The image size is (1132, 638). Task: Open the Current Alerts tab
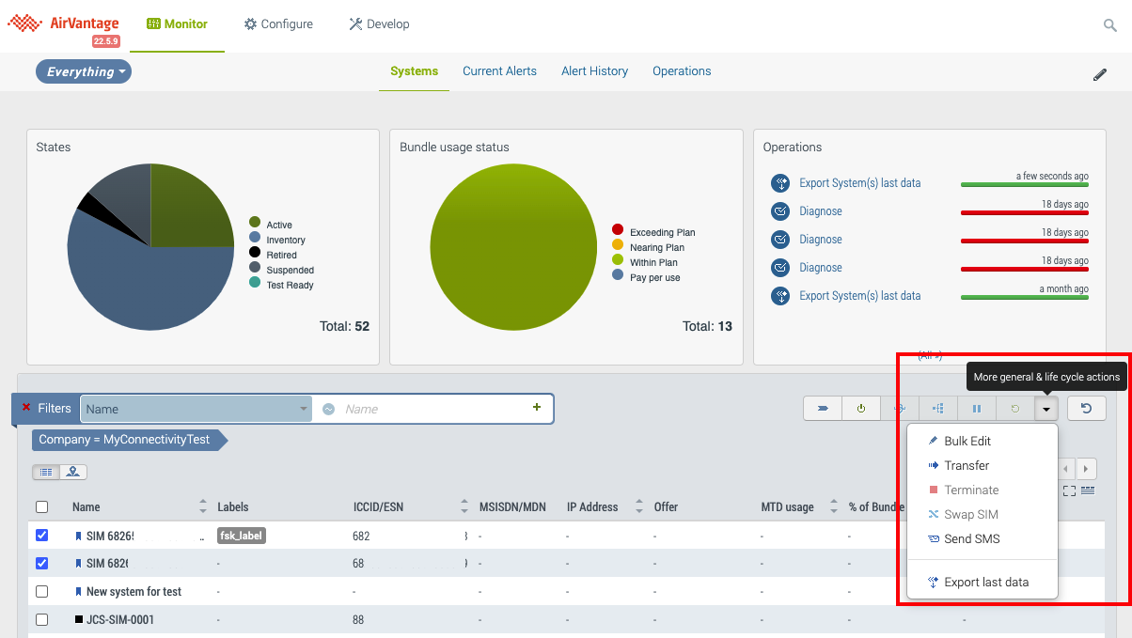point(499,71)
